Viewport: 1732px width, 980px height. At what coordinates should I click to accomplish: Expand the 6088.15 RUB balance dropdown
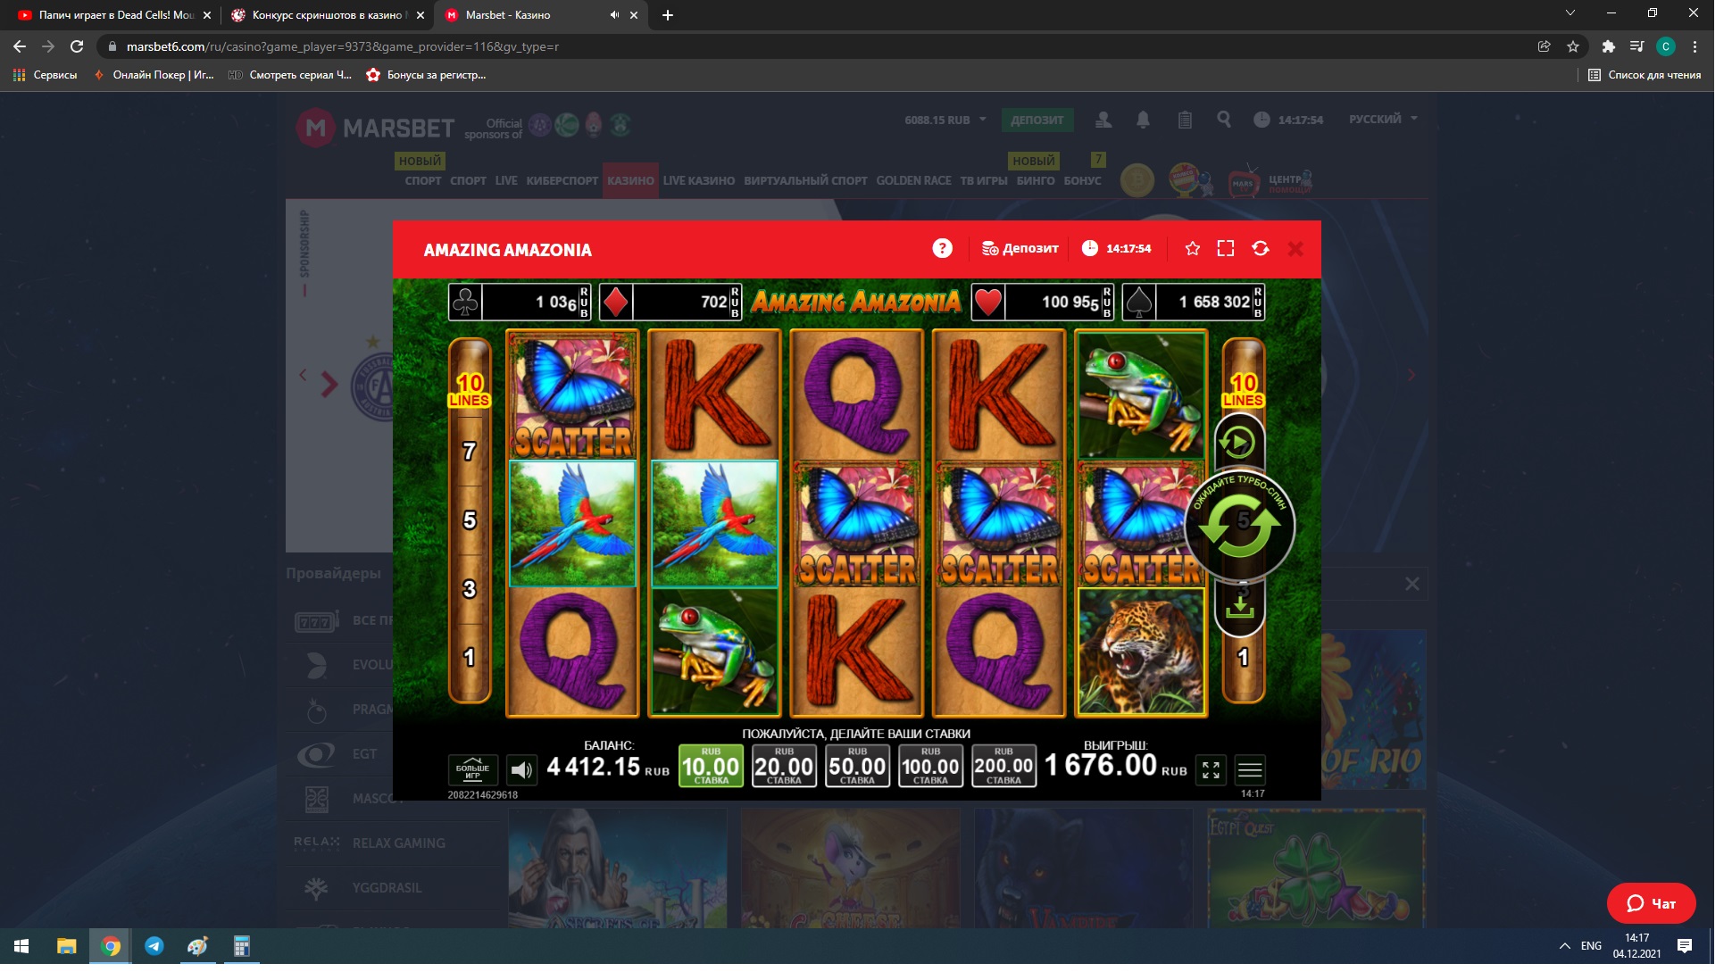coord(946,120)
